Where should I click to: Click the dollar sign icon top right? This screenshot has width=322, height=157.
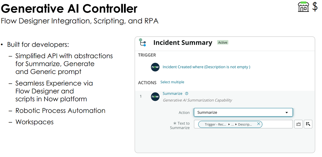tap(315, 7)
